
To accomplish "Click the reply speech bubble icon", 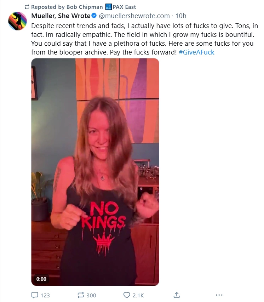I will tap(35, 295).
